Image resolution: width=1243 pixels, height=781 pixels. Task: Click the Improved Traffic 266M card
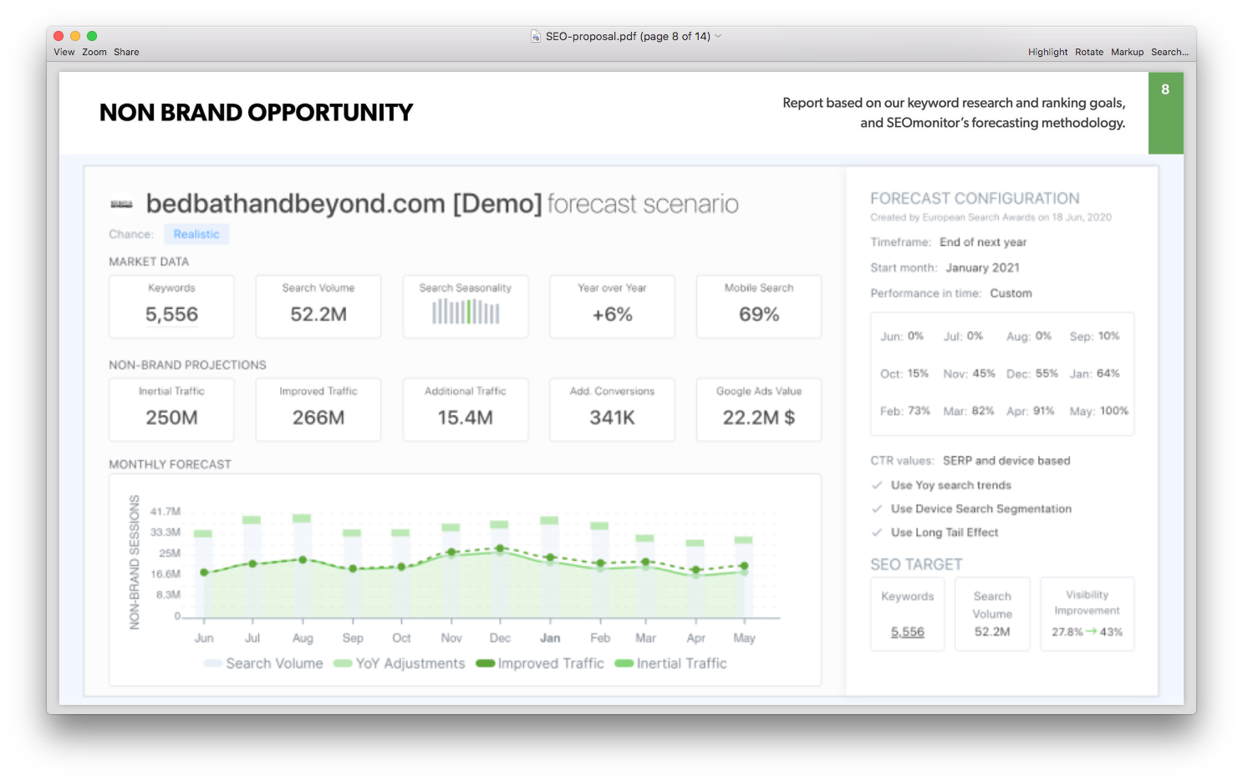pos(318,410)
